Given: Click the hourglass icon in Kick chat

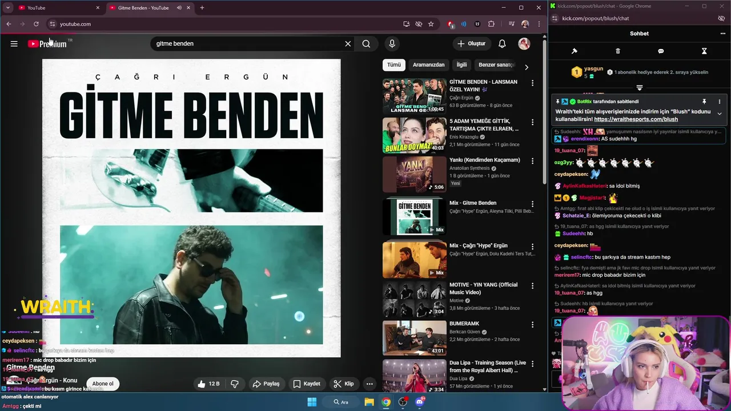Looking at the screenshot, I should (x=704, y=51).
